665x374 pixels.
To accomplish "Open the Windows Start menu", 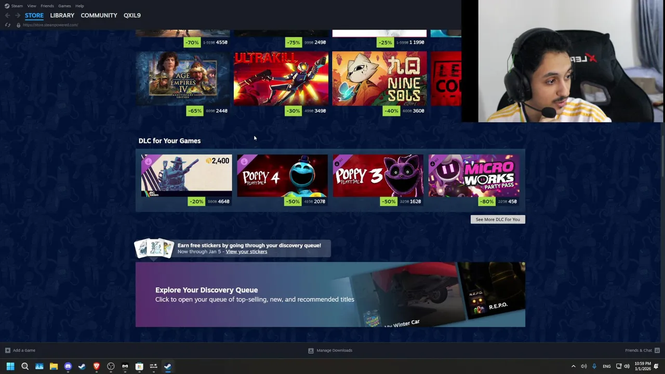I will coord(10,367).
